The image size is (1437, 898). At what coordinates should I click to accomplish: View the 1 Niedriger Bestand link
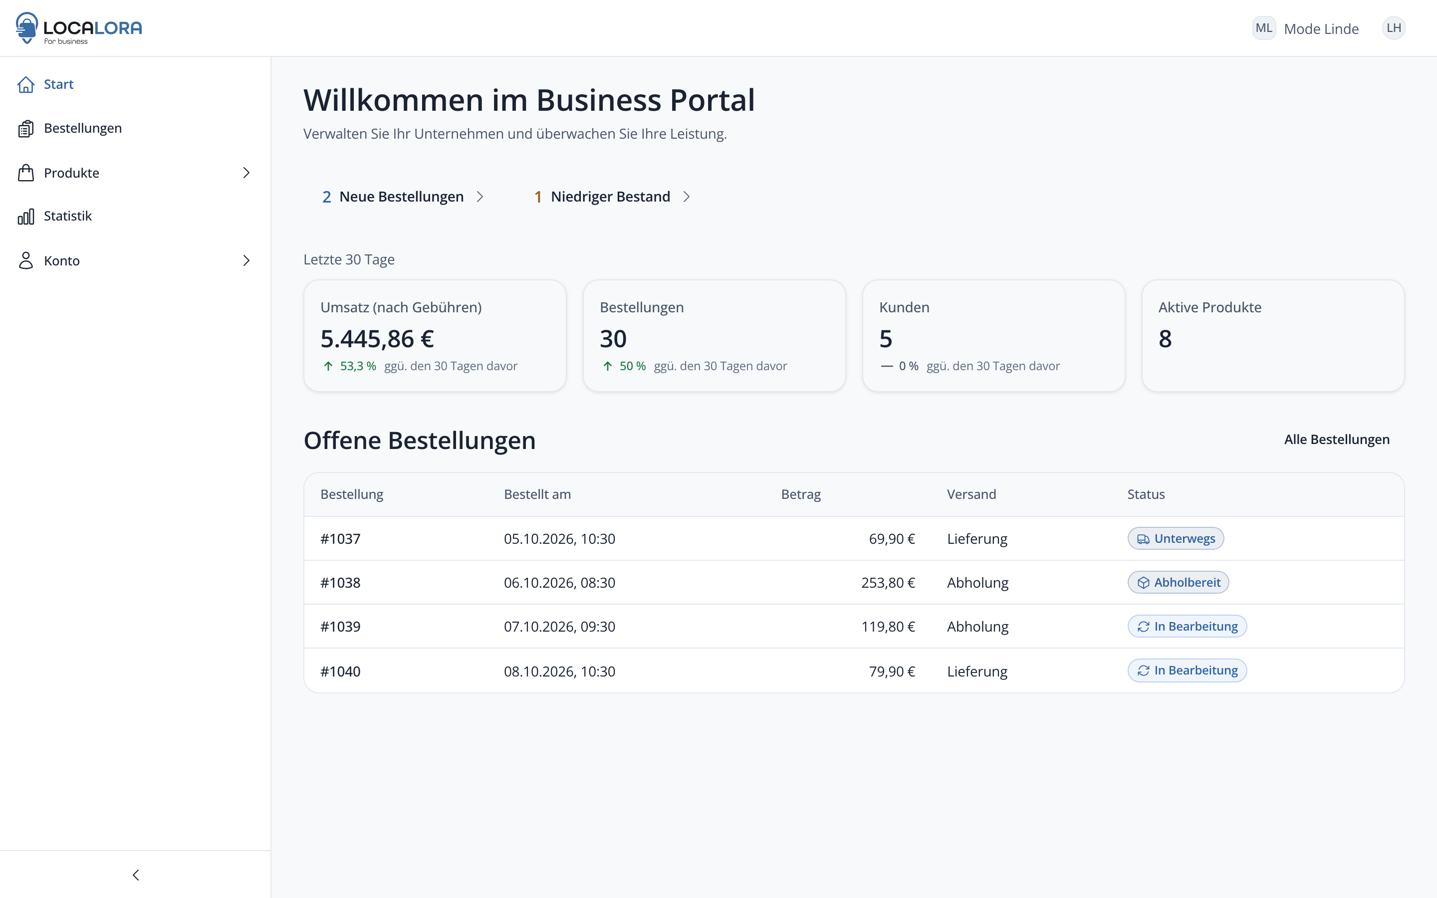pyautogui.click(x=612, y=197)
